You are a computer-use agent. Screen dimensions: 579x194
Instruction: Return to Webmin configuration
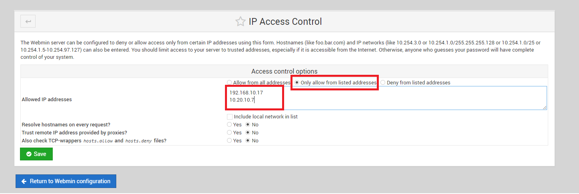[x=66, y=181]
